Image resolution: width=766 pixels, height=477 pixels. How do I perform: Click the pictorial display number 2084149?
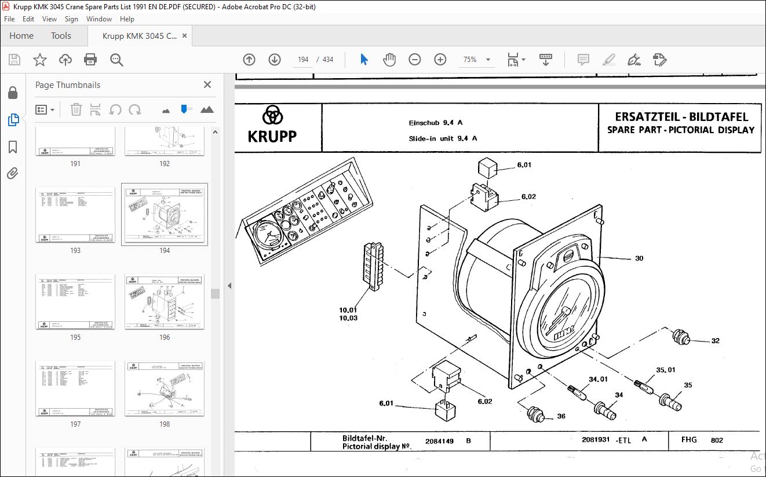[440, 441]
